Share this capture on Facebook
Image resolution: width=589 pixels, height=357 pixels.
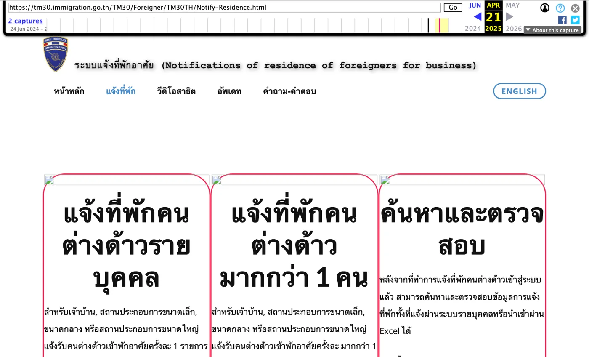click(562, 20)
